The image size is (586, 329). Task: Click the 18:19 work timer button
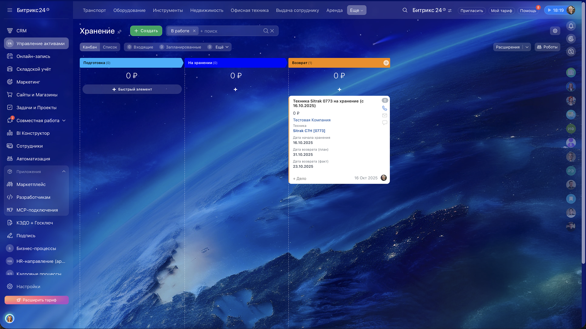(x=556, y=10)
